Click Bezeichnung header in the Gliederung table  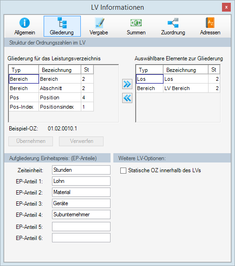click(60, 70)
